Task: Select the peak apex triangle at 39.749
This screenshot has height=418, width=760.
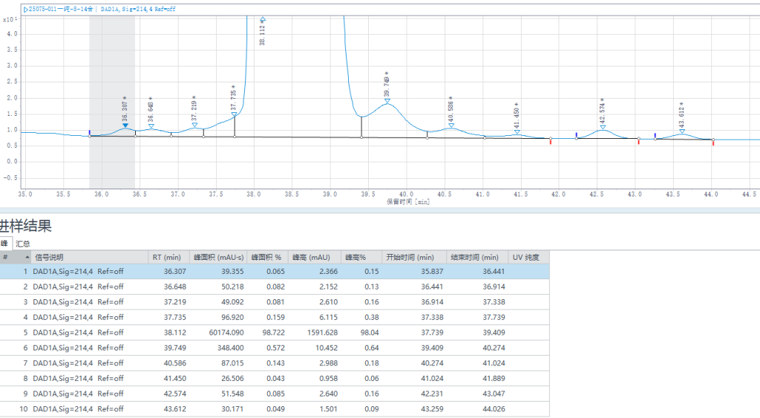Action: tap(387, 101)
